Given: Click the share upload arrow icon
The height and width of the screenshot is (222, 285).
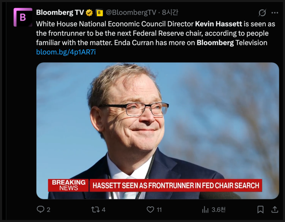Looking at the screenshot, I should point(275,209).
